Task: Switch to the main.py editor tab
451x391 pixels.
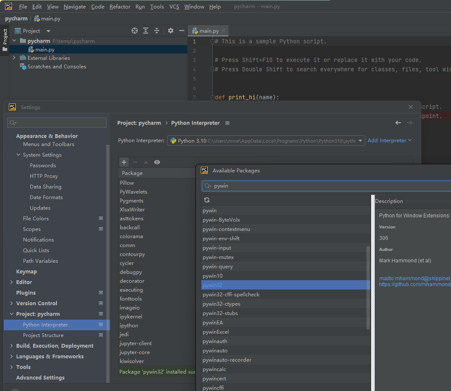Action: click(209, 31)
